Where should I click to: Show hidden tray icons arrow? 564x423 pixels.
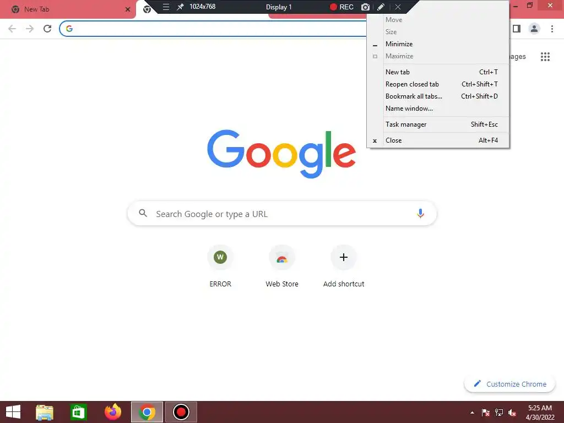472,413
